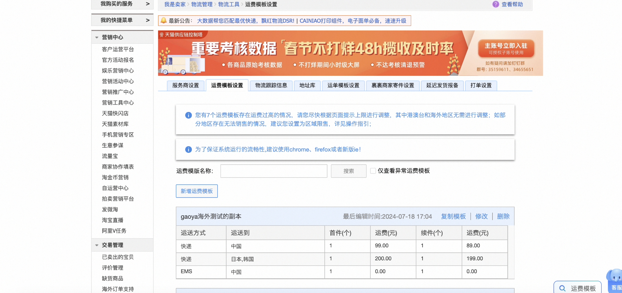Click the magnifier icon in 运费模板 widget
Viewport: 622px width, 293px height.
[x=562, y=288]
